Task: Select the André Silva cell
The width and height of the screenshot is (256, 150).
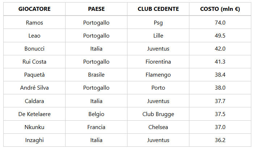Action: coord(34,88)
